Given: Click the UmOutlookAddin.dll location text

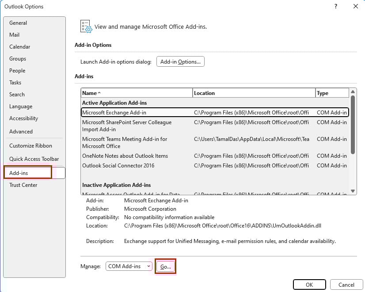Looking at the screenshot, I should (x=223, y=225).
